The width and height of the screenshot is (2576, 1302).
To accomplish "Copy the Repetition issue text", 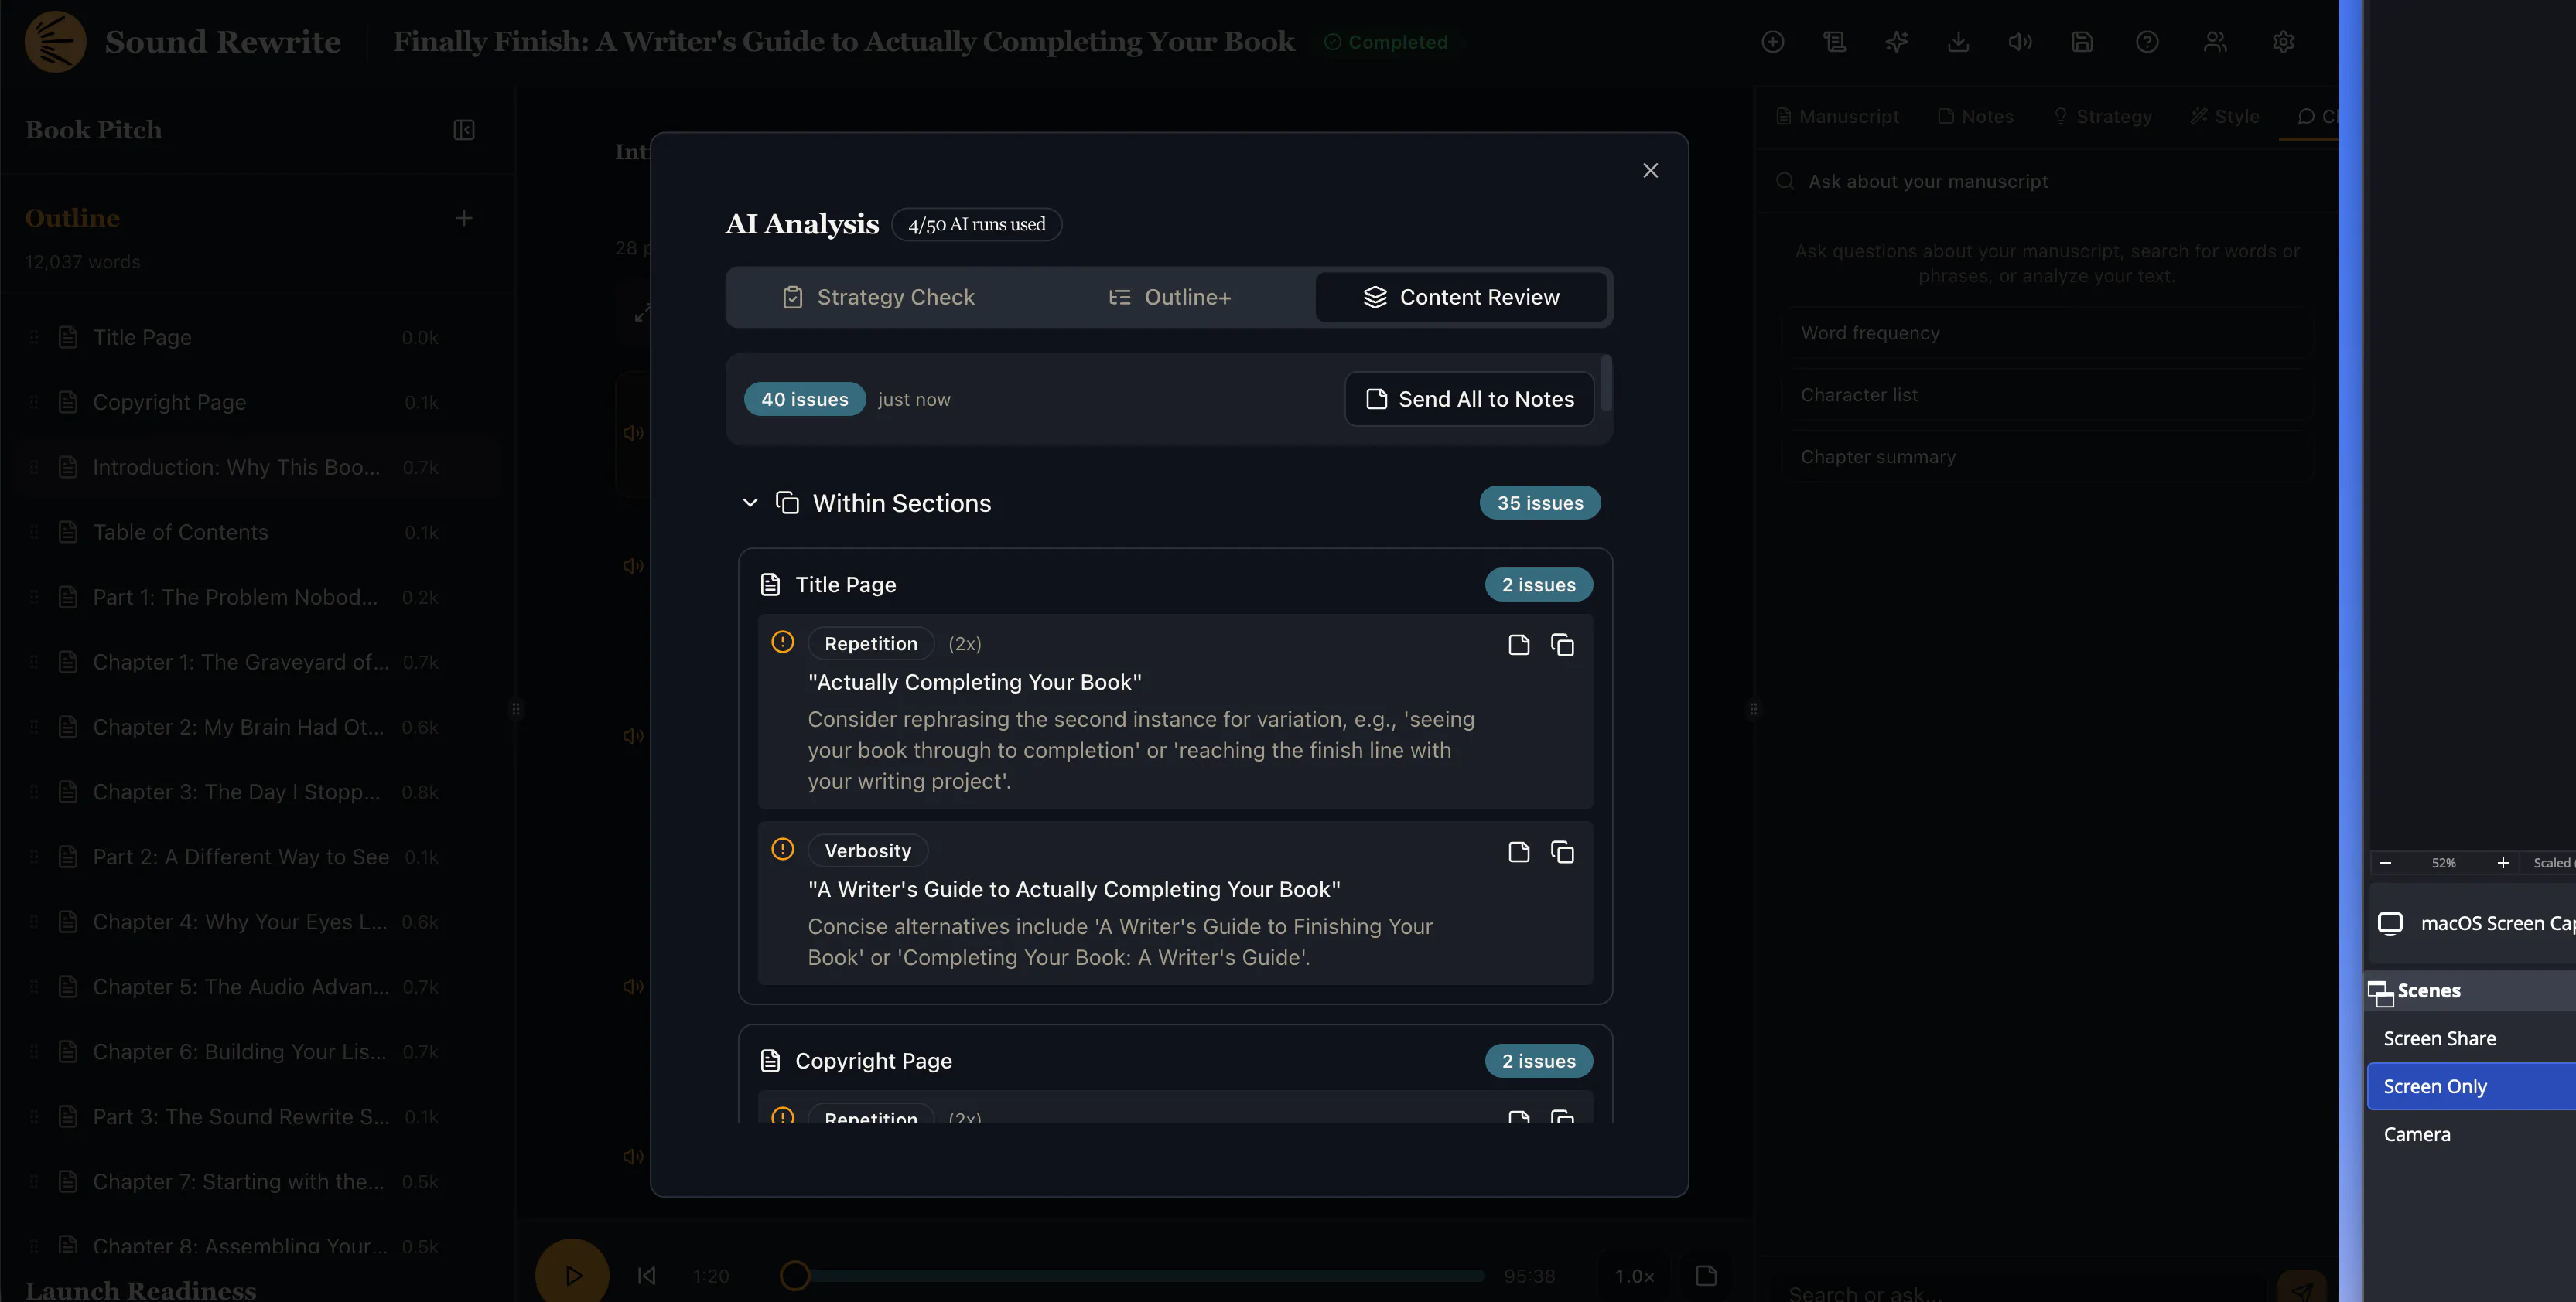I will pos(1562,646).
